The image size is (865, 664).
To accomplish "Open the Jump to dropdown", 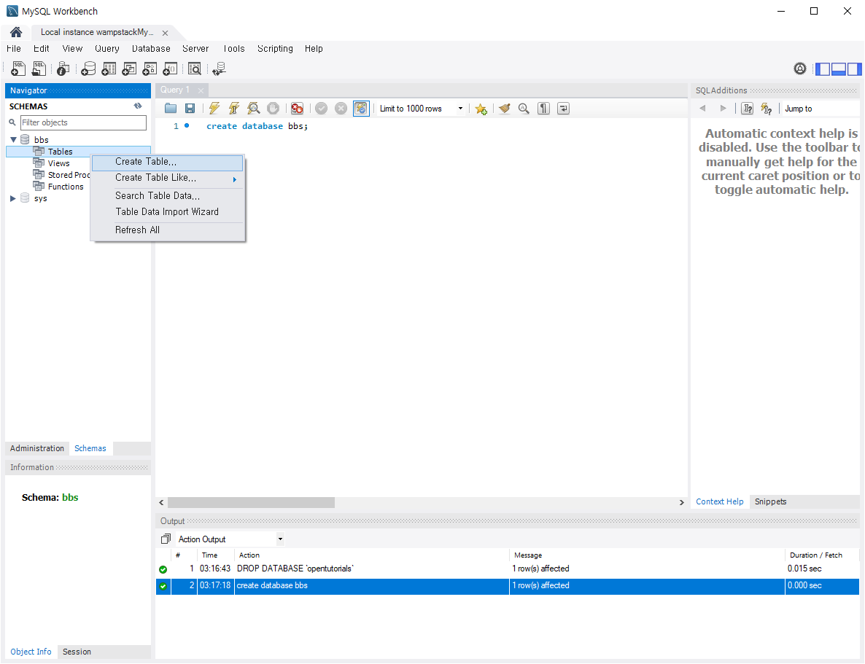I will (821, 109).
